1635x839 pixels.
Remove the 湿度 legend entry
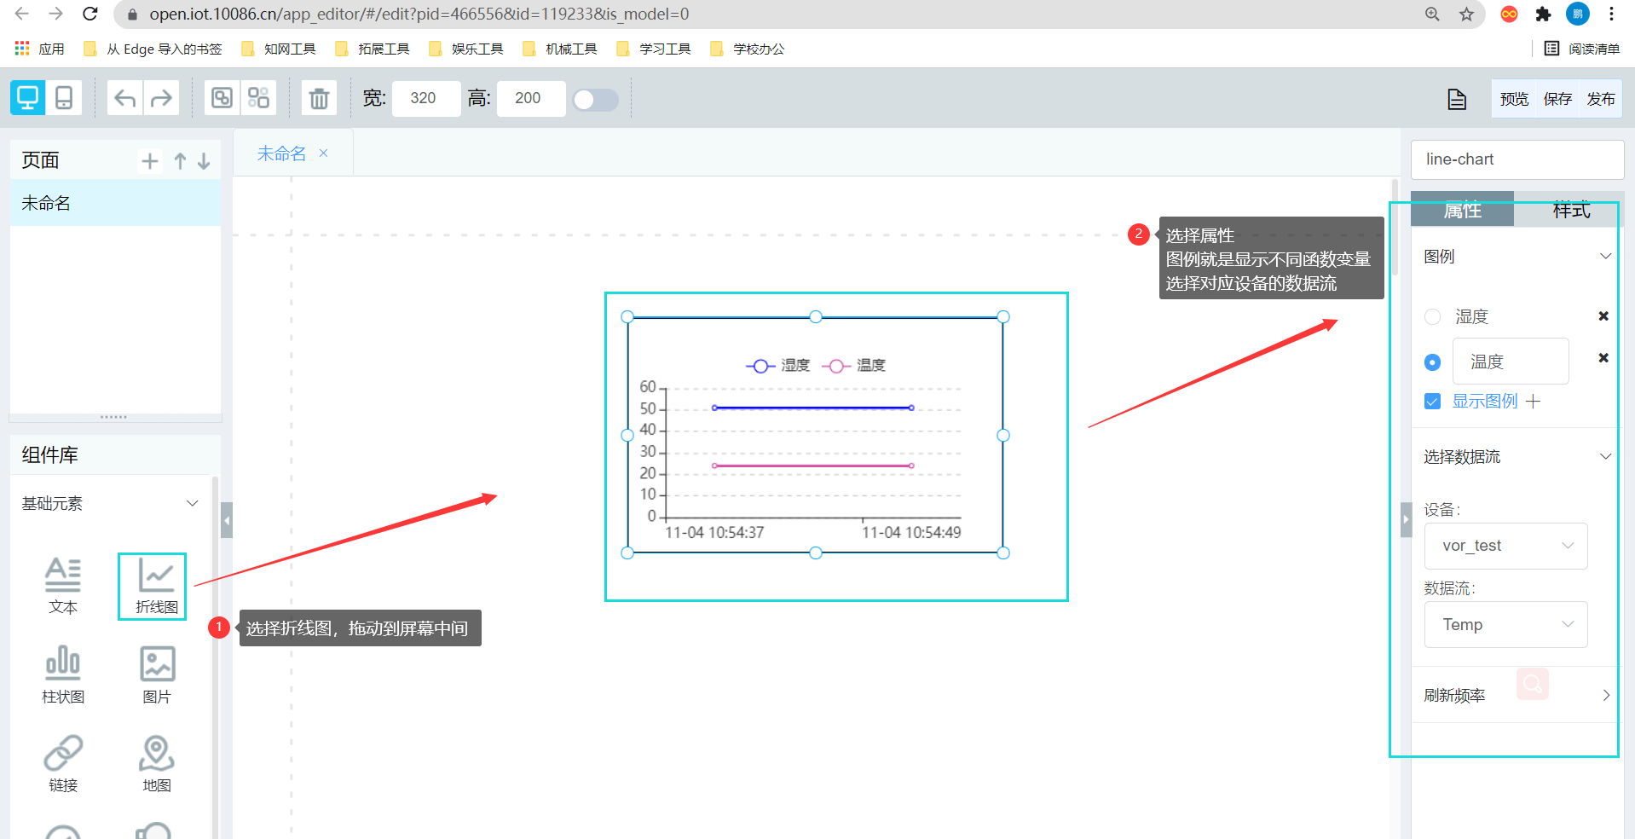[1603, 316]
